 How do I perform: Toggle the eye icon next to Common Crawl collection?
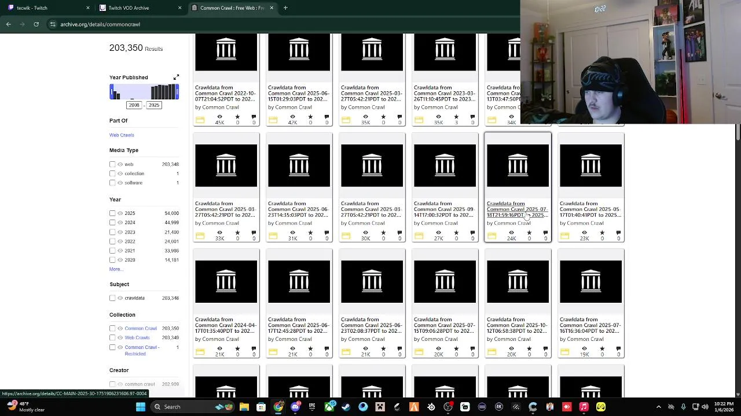tap(120, 328)
